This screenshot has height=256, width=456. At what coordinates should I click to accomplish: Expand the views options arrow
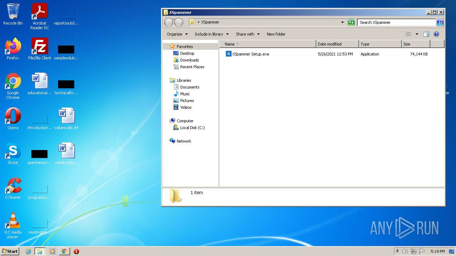point(417,34)
